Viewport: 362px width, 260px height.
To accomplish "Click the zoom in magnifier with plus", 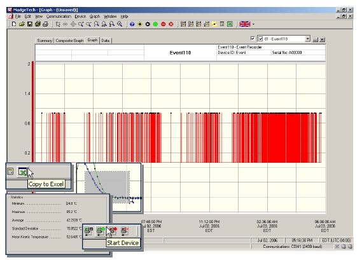I will pos(81,24).
